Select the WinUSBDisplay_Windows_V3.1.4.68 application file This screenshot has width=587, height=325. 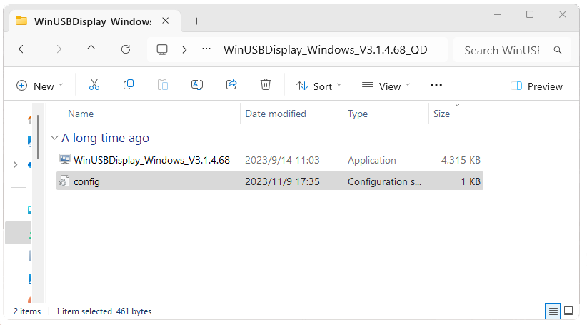(151, 160)
